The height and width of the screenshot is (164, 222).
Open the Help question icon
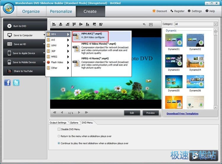click(207, 11)
